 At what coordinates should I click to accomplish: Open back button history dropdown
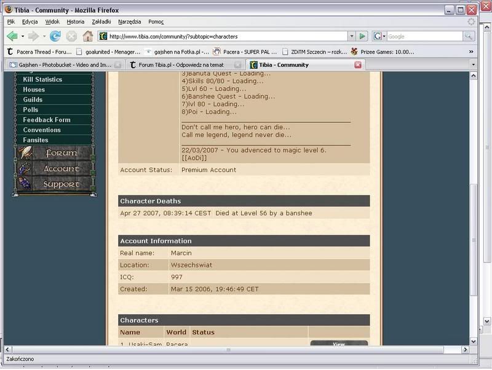[23, 36]
